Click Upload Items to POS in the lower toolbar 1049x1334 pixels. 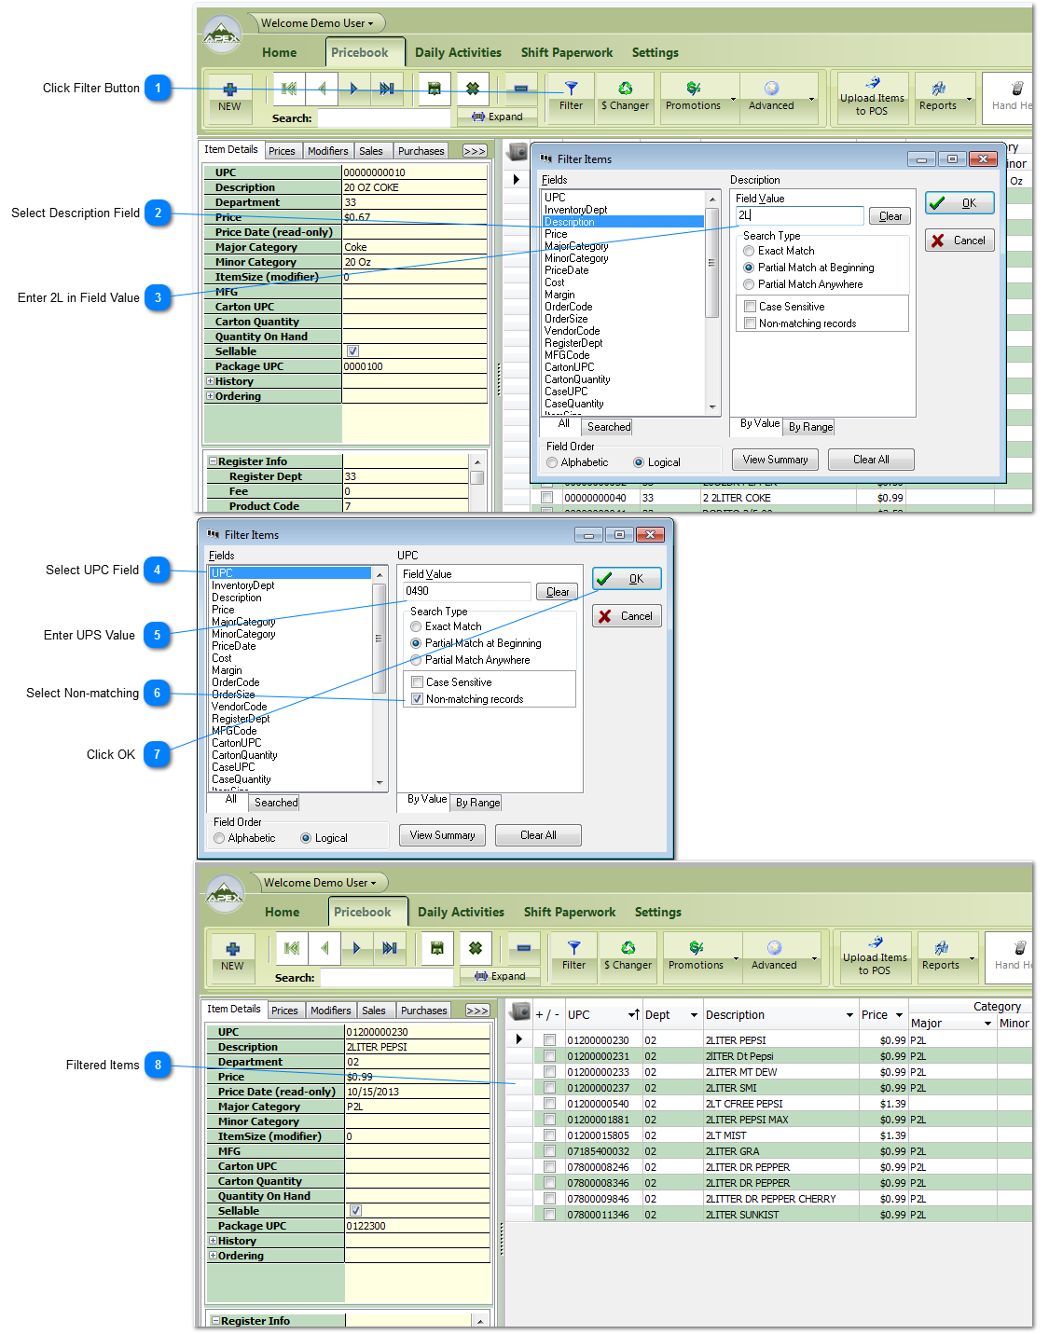(874, 955)
